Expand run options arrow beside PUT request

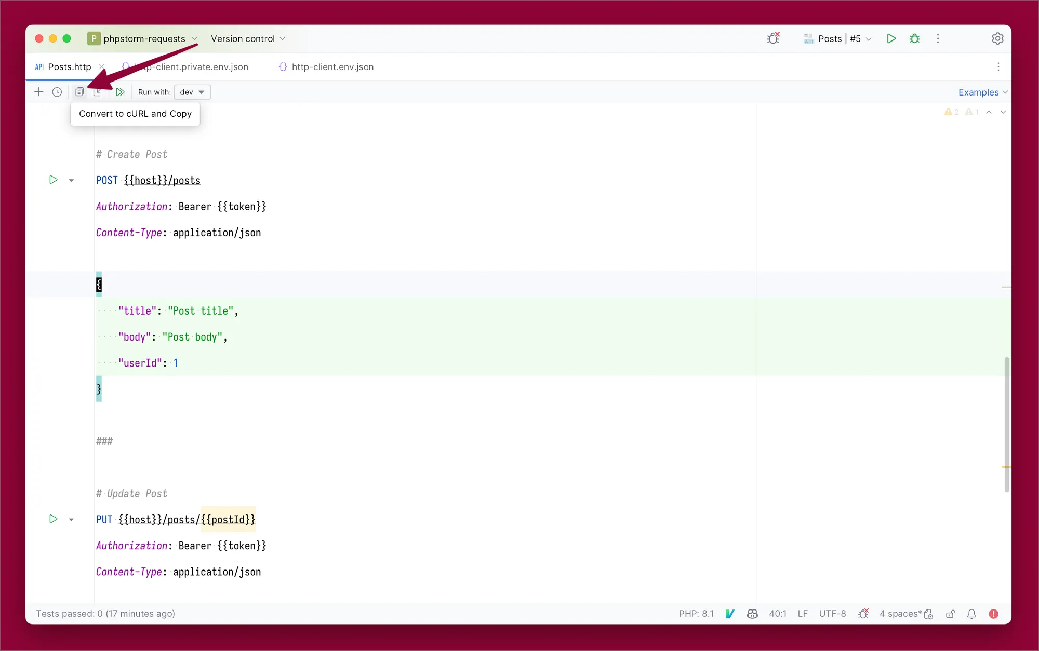pyautogui.click(x=71, y=519)
